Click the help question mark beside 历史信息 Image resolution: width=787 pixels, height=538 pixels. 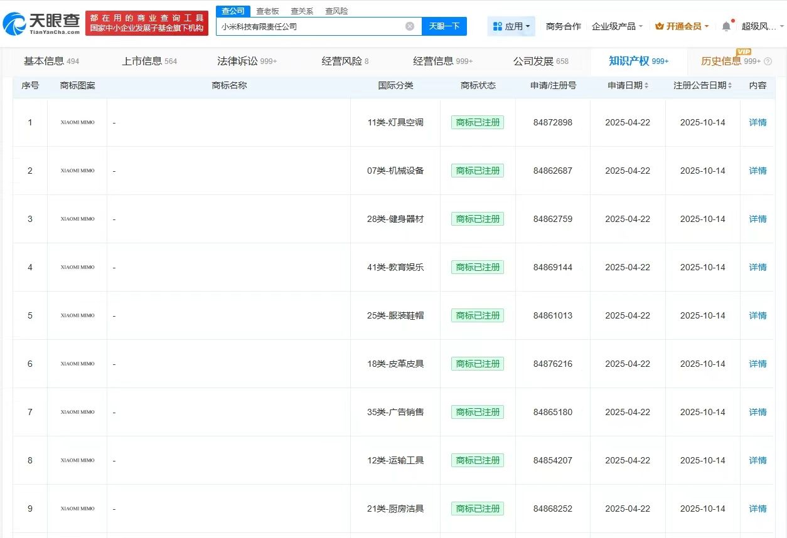[768, 61]
